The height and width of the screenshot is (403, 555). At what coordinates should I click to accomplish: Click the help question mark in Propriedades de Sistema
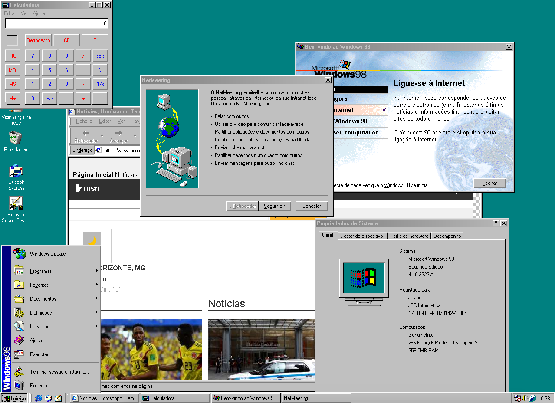[496, 223]
